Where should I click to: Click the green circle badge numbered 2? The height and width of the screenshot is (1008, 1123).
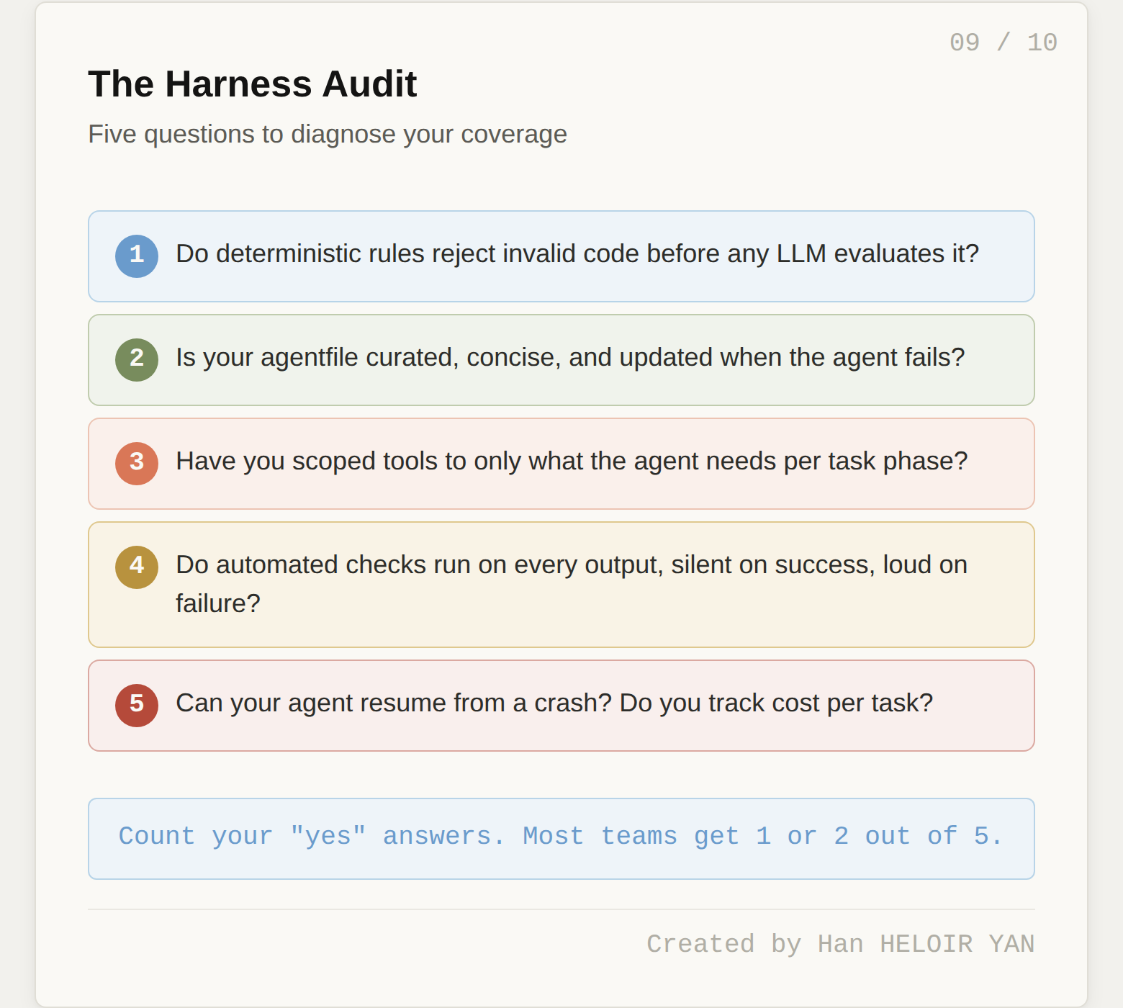coord(136,360)
